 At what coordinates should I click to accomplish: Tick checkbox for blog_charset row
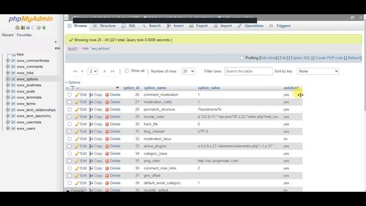[x=70, y=132]
